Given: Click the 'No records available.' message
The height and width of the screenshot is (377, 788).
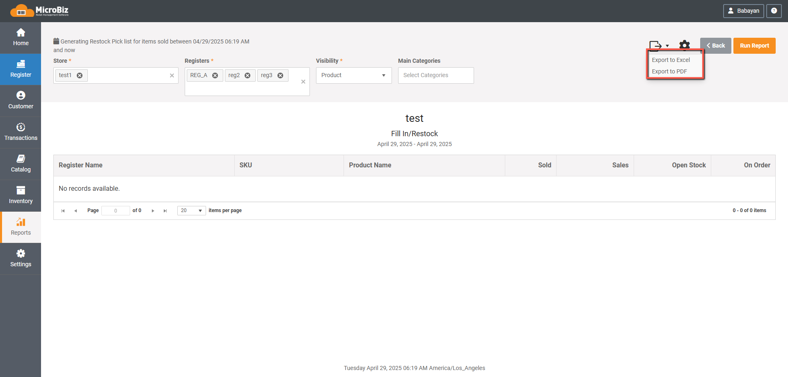Looking at the screenshot, I should 89,189.
